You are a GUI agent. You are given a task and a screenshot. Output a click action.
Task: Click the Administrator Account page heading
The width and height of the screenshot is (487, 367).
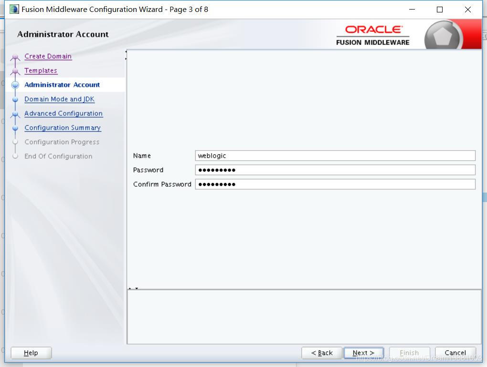coord(63,34)
